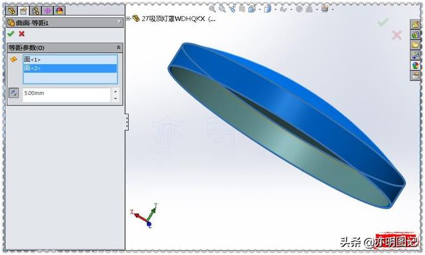Open the File Explorer folder icon in task pane
The image size is (425, 255).
(x=415, y=44)
